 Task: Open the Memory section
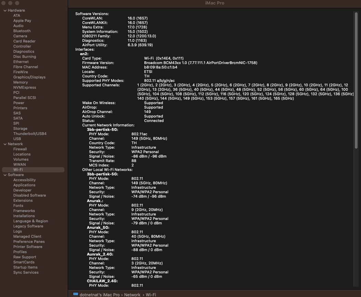pyautogui.click(x=21, y=82)
